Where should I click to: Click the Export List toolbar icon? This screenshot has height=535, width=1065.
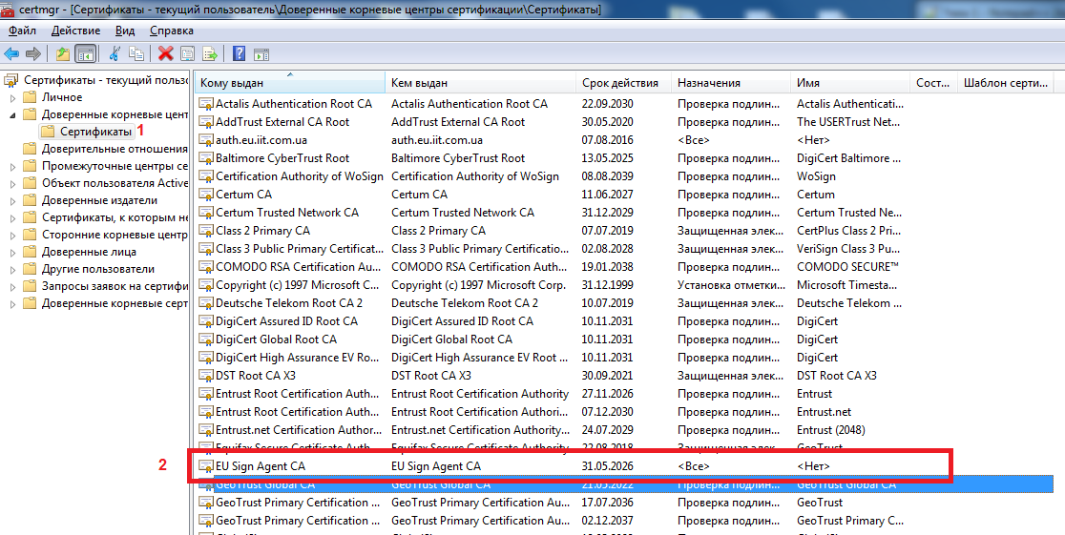(209, 53)
